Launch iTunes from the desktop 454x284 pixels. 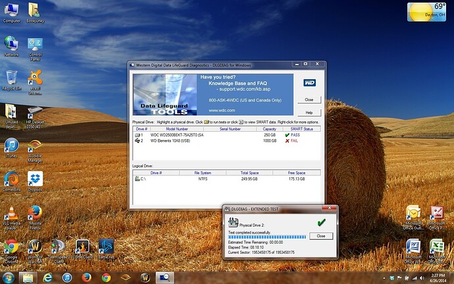point(12,148)
